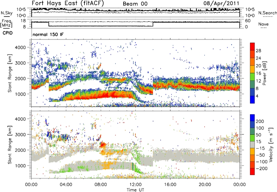The width and height of the screenshot is (277, 192).
Task: Click the '-100' label on Velocity color bar
Action: (262, 162)
